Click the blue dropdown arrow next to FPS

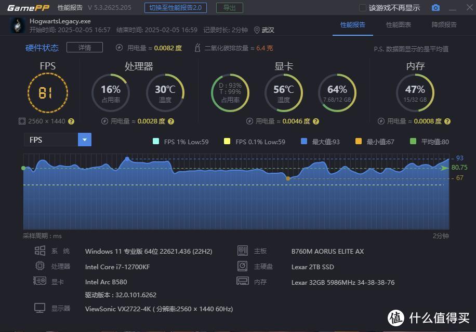coord(85,140)
